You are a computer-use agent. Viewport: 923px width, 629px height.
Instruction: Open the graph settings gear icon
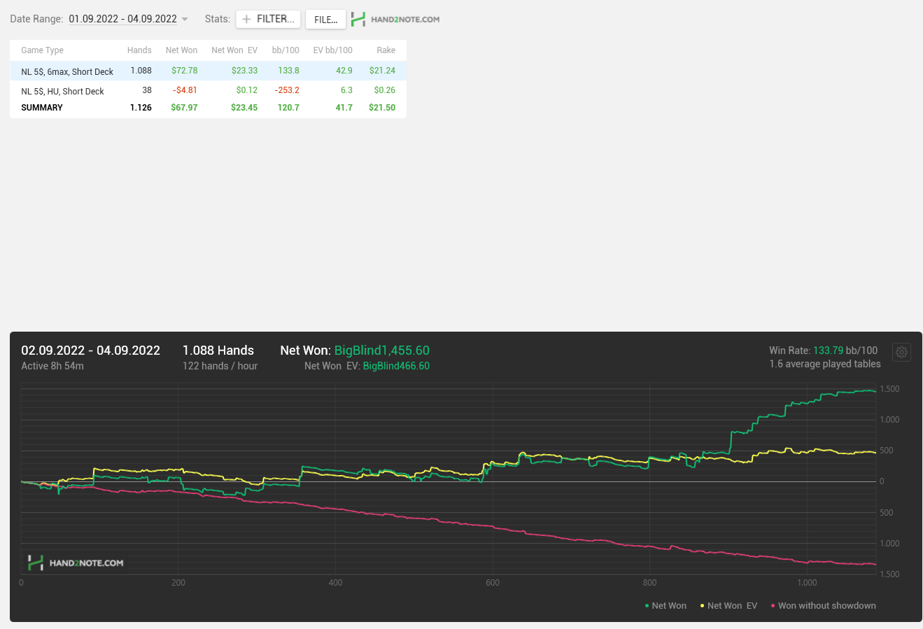[x=901, y=353]
